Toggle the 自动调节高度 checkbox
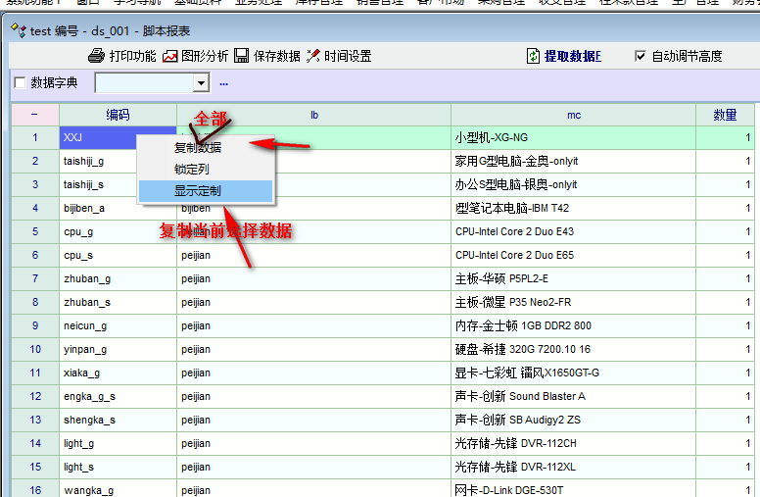Image resolution: width=760 pixels, height=497 pixels. pos(641,56)
